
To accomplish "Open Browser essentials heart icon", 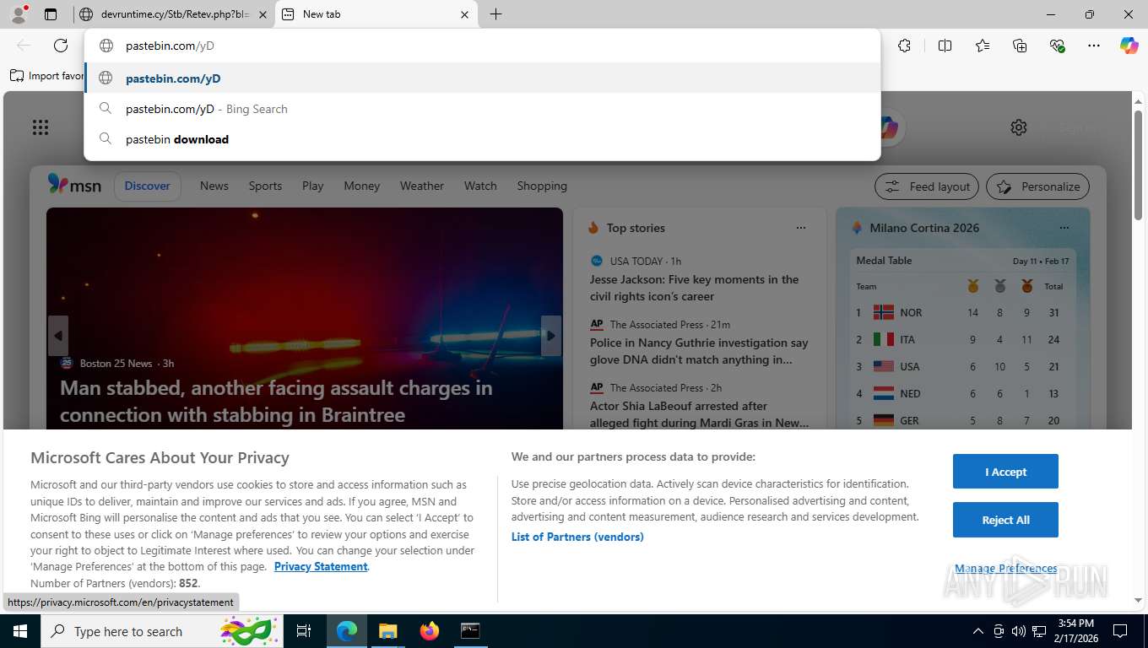I will click(x=1057, y=46).
